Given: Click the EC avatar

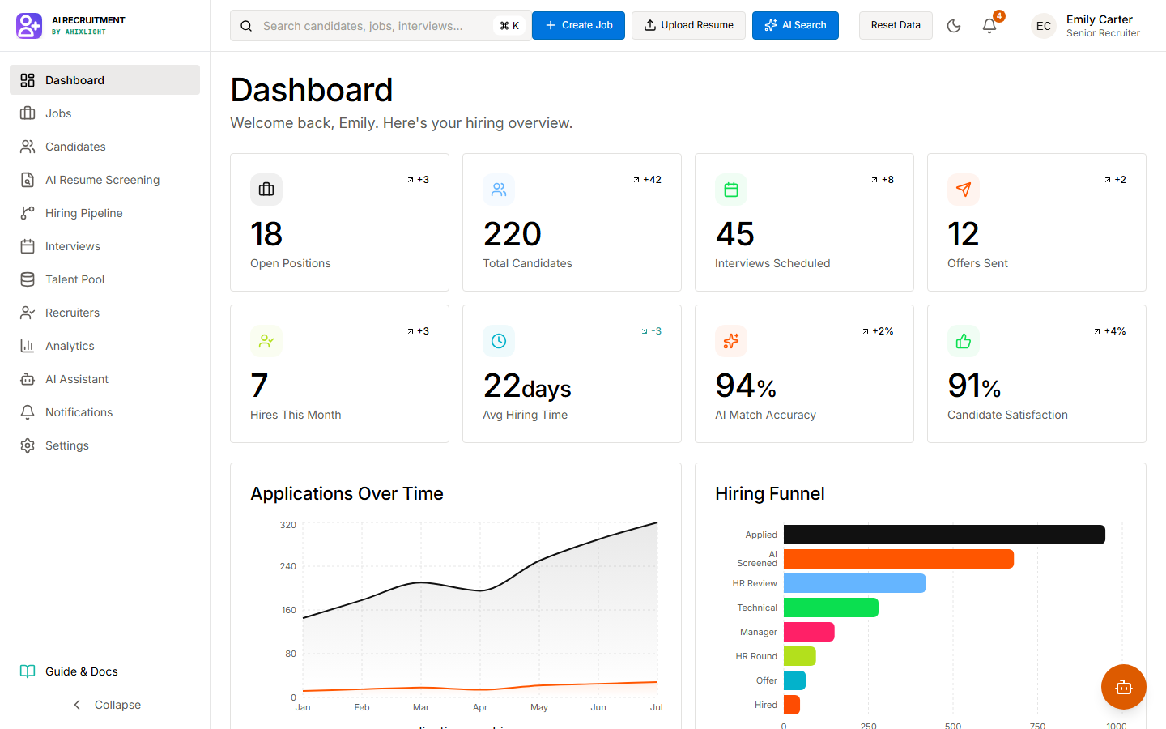Looking at the screenshot, I should [x=1044, y=26].
